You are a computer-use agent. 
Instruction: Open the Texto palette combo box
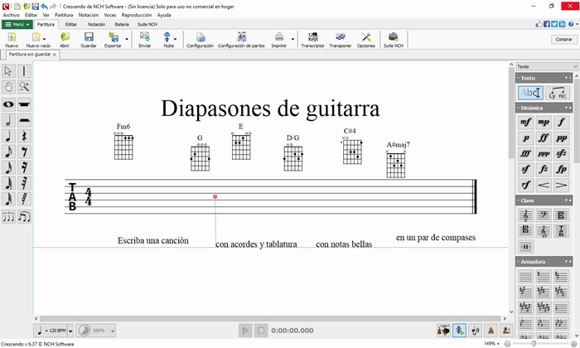(x=547, y=66)
